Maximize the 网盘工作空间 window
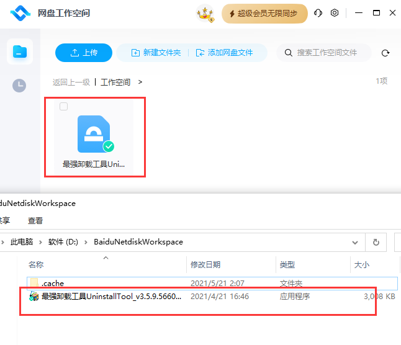 pos(376,13)
